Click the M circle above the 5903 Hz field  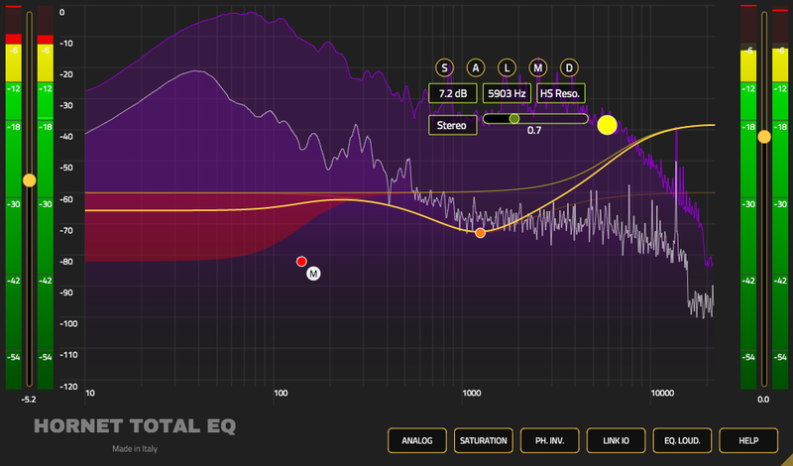(x=537, y=67)
